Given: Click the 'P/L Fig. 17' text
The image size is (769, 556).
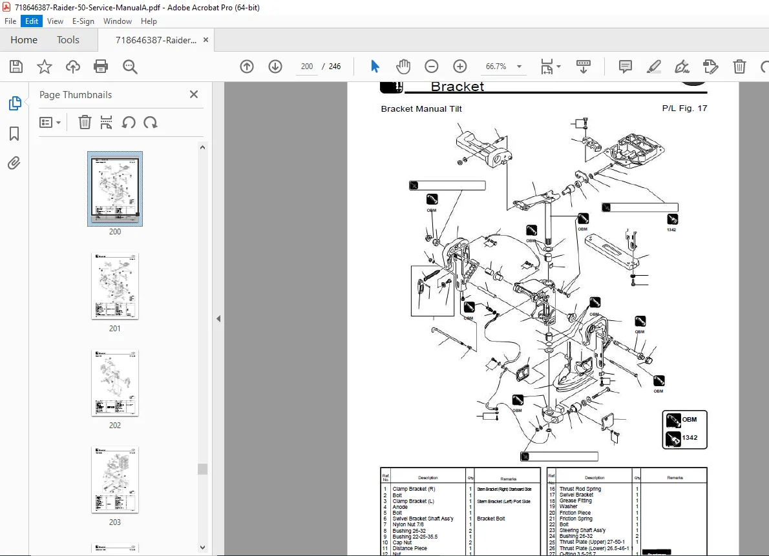Looking at the screenshot, I should tap(684, 108).
